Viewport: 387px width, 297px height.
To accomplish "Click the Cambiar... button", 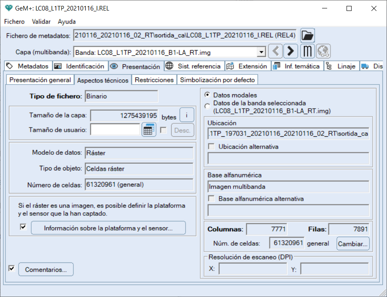I will [353, 243].
